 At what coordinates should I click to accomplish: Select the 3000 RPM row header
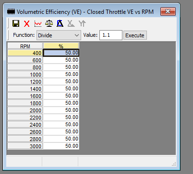pyautogui.click(x=25, y=146)
